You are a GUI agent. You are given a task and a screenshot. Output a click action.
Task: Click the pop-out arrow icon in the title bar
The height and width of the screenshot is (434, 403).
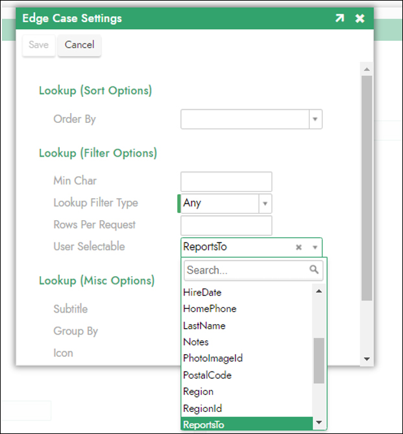(339, 18)
